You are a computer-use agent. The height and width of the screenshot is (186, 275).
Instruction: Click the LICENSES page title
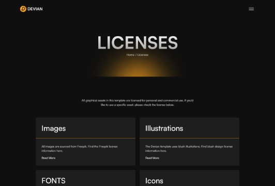pyautogui.click(x=137, y=42)
